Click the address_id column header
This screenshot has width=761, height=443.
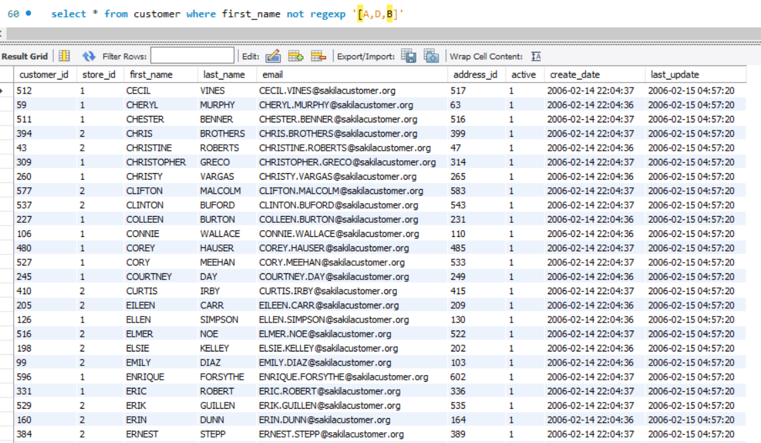[475, 75]
